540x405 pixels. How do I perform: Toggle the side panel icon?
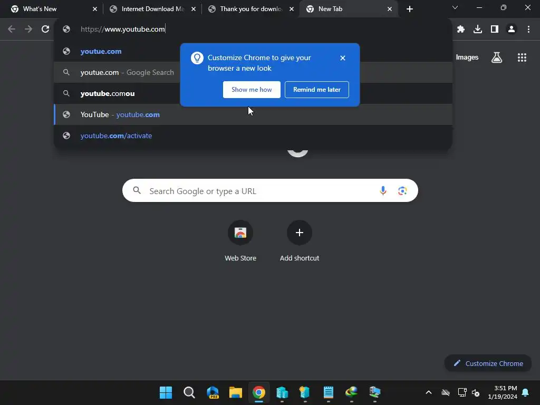click(x=495, y=30)
